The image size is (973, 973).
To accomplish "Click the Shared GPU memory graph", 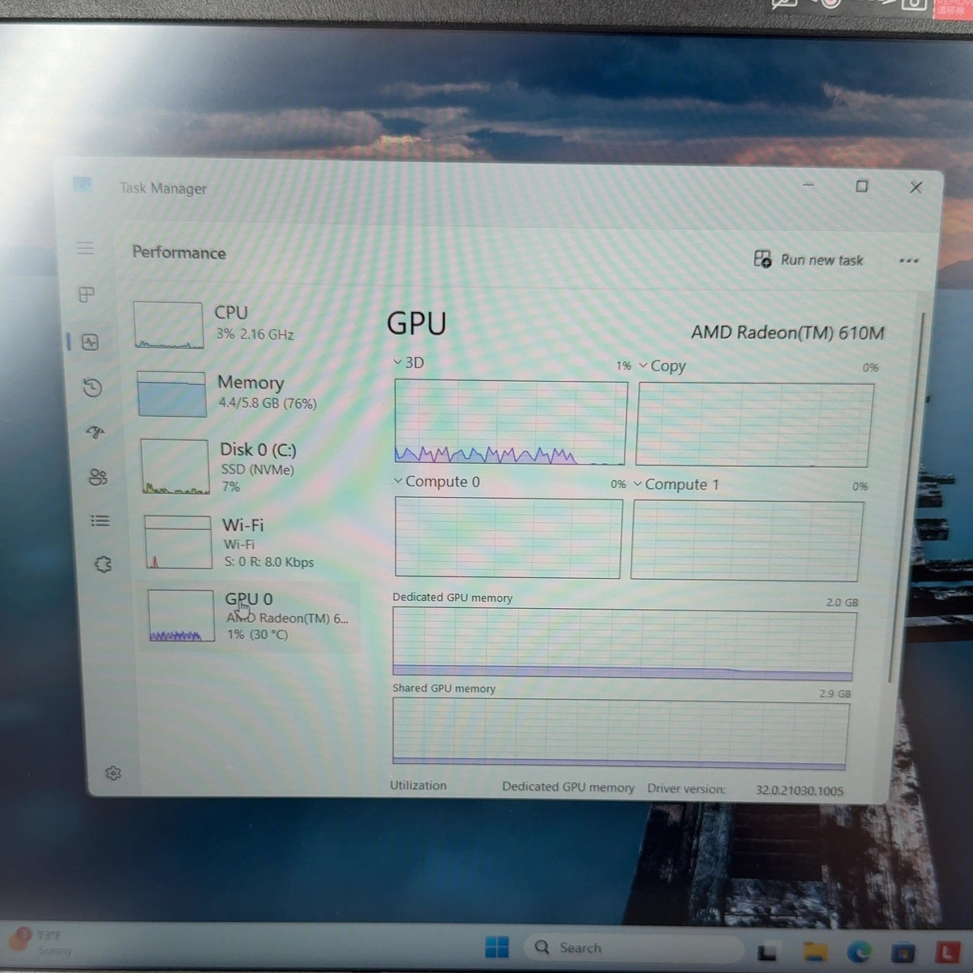I will pyautogui.click(x=620, y=734).
